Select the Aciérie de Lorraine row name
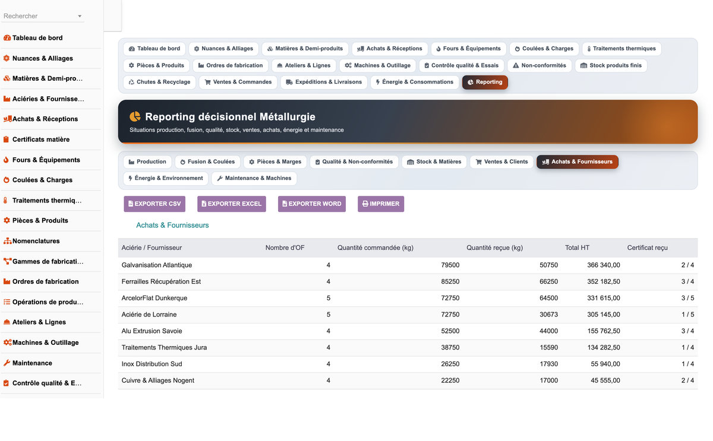 (149, 315)
